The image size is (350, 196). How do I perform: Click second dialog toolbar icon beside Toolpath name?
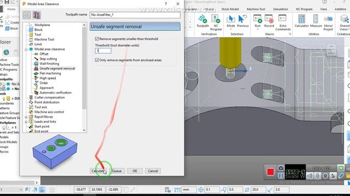point(37,15)
